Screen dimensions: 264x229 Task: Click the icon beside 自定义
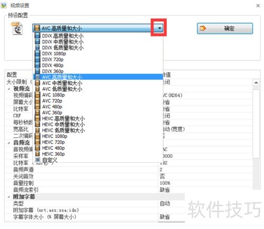pyautogui.click(x=37, y=160)
